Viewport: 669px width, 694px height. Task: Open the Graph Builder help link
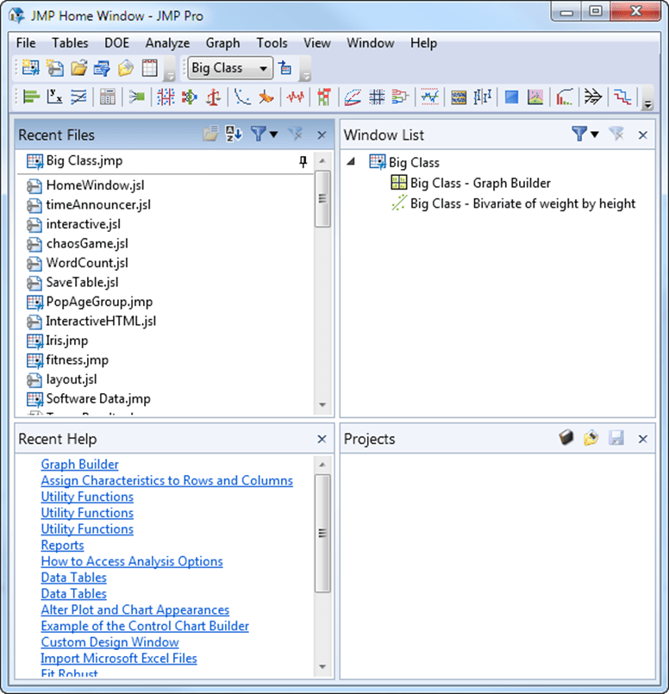pos(79,464)
